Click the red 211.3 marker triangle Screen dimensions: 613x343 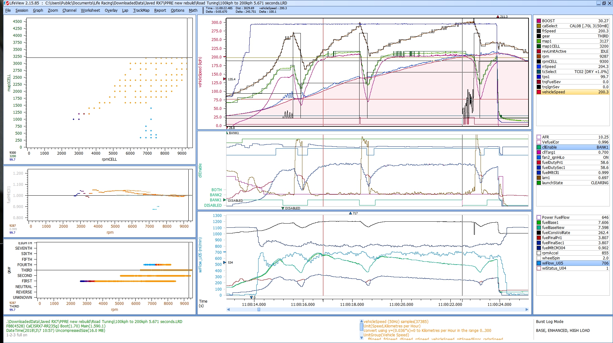498,17
